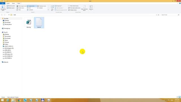Choose the List layout
This screenshot has width=181, height=102.
tap(29, 8)
